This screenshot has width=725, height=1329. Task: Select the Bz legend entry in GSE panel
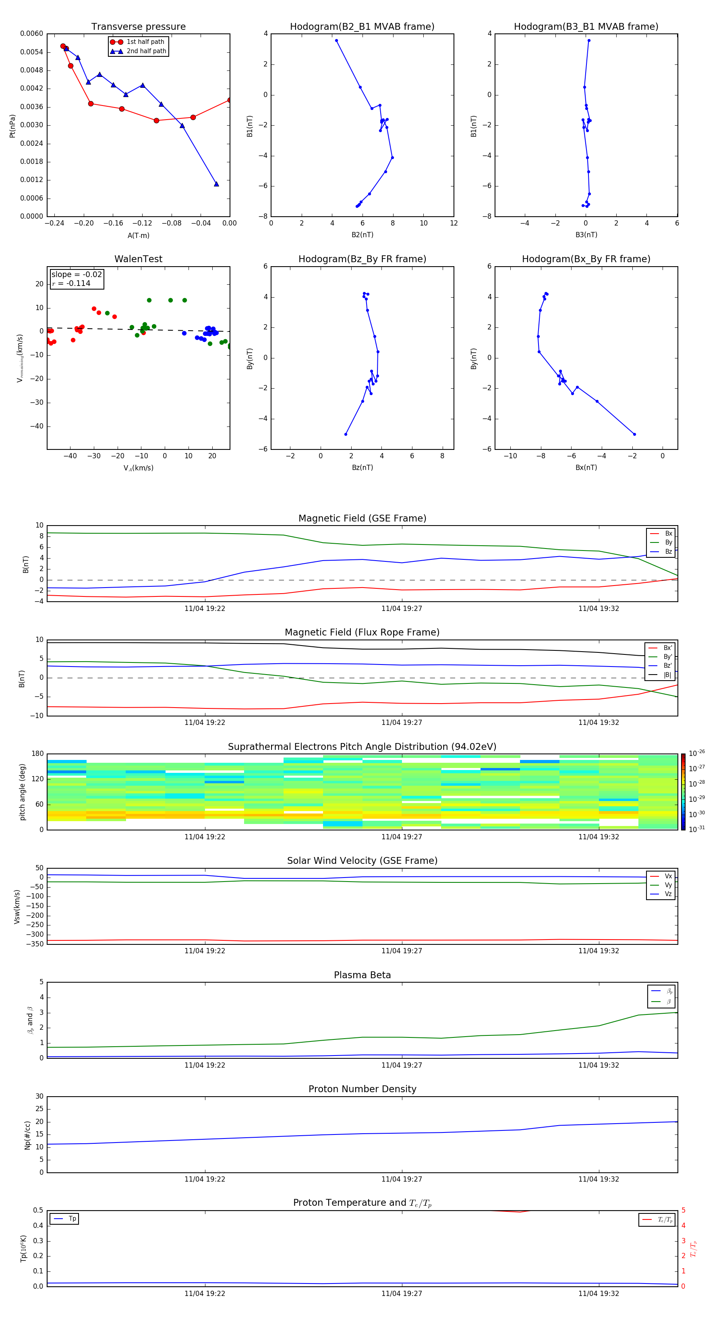tap(661, 551)
